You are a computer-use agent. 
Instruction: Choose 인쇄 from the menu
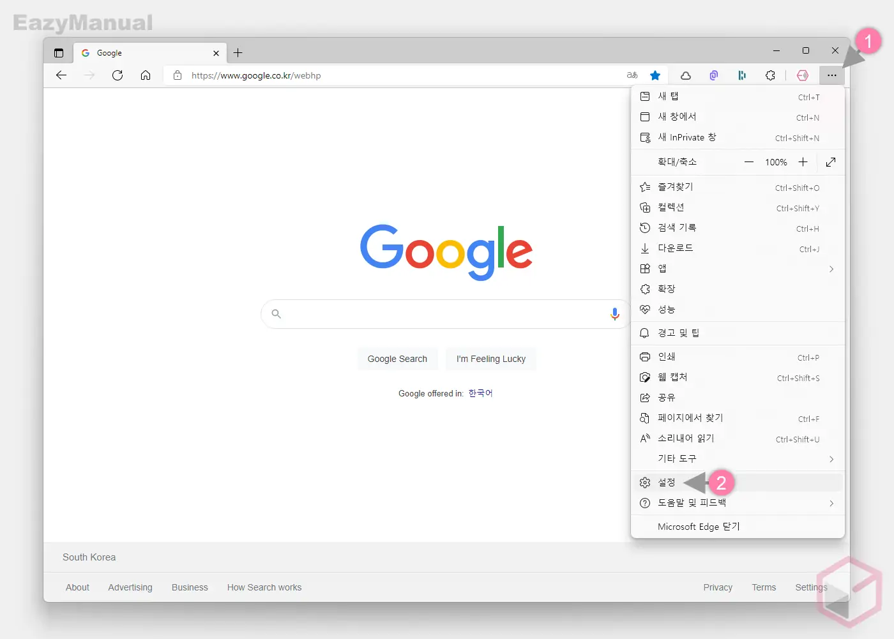[x=738, y=357]
